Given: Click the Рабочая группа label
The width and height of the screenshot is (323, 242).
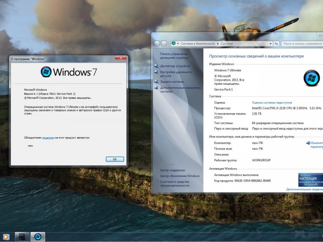Looking at the screenshot, I should 225,160.
